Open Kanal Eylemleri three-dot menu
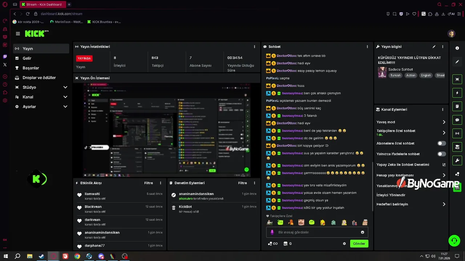This screenshot has height=261, width=465. (x=442, y=109)
